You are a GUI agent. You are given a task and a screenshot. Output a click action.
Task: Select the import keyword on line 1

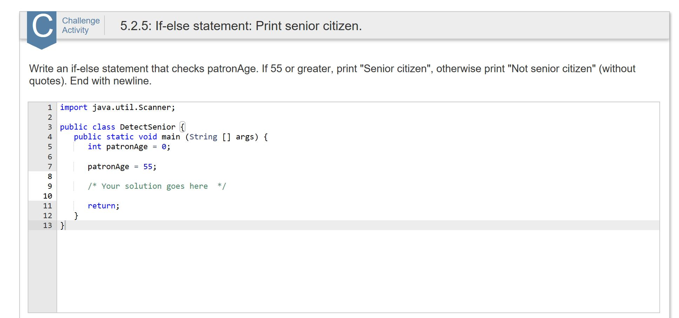coord(74,107)
